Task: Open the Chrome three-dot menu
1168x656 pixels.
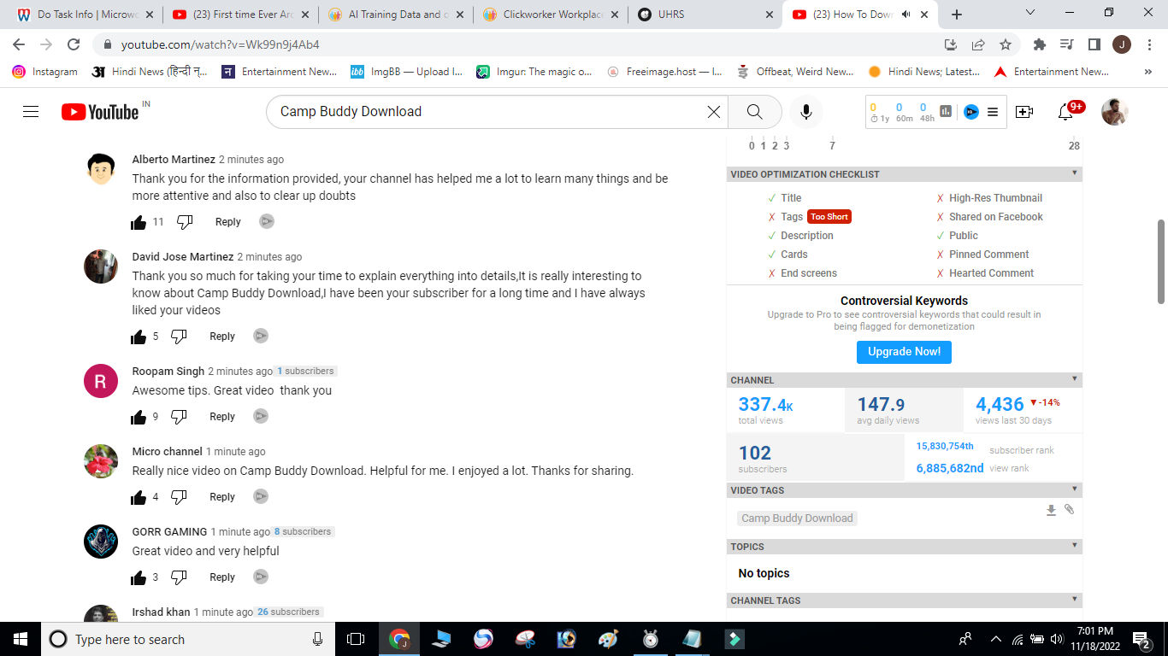Action: 1148,44
